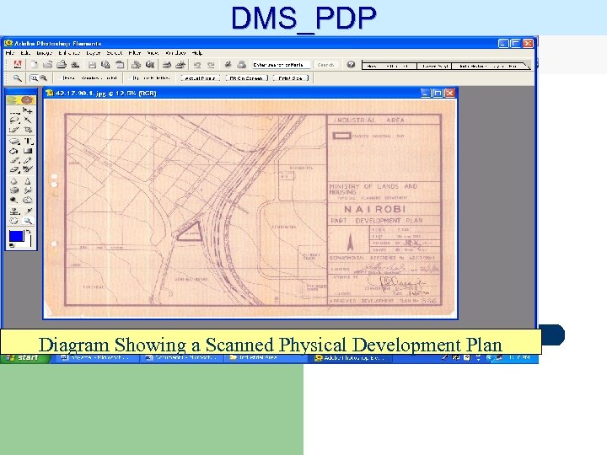Reset default colors icon in toolbox
The image size is (607, 455).
12,245
